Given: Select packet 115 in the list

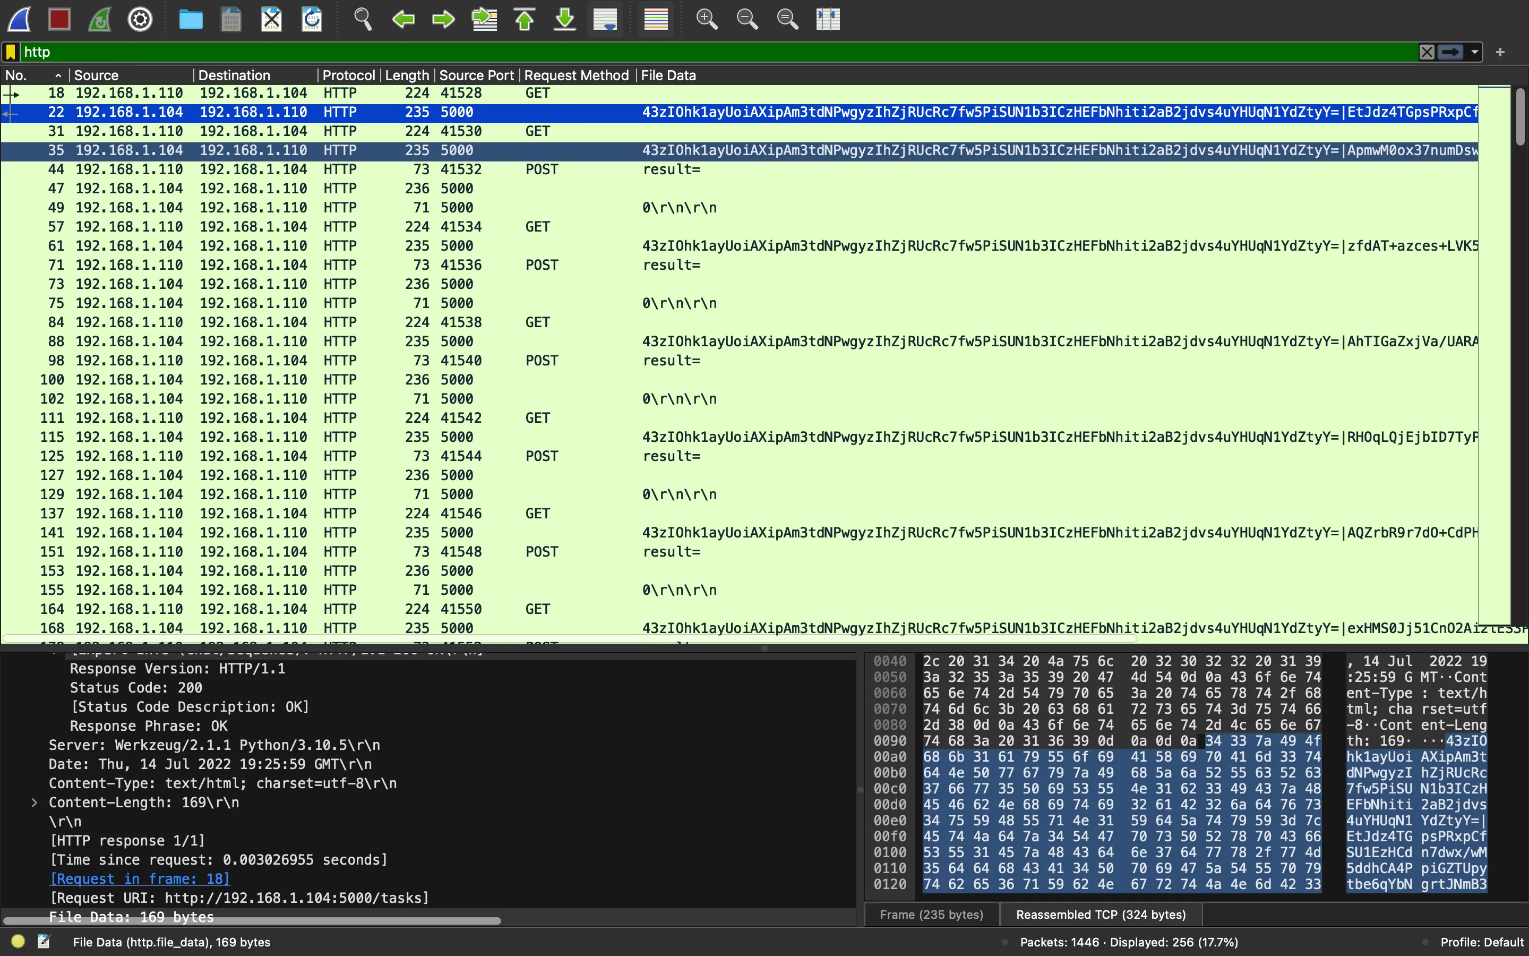Looking at the screenshot, I should tap(739, 437).
